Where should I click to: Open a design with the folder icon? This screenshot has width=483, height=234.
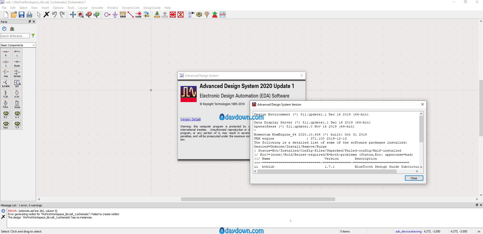click(14, 15)
